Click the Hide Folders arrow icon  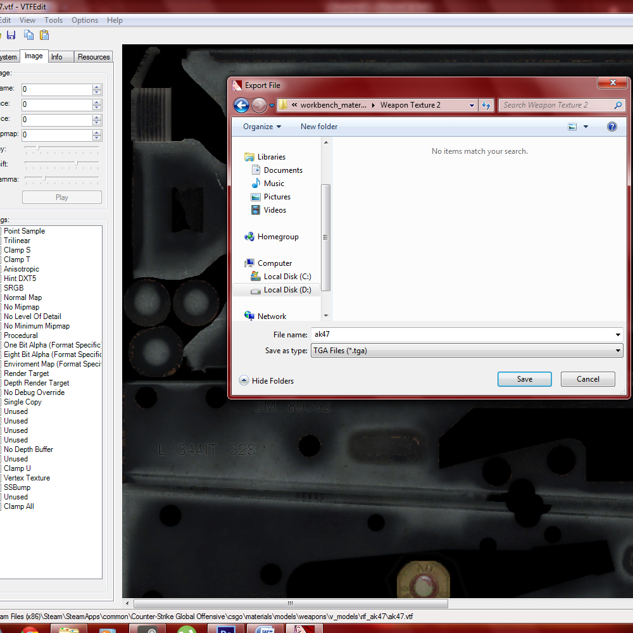[x=244, y=380]
